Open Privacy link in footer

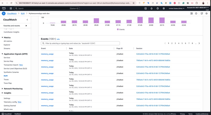click(x=182, y=114)
